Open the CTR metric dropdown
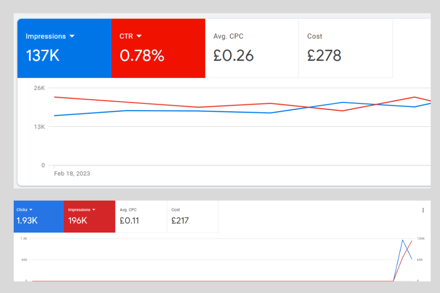Image resolution: width=440 pixels, height=293 pixels. tap(140, 36)
